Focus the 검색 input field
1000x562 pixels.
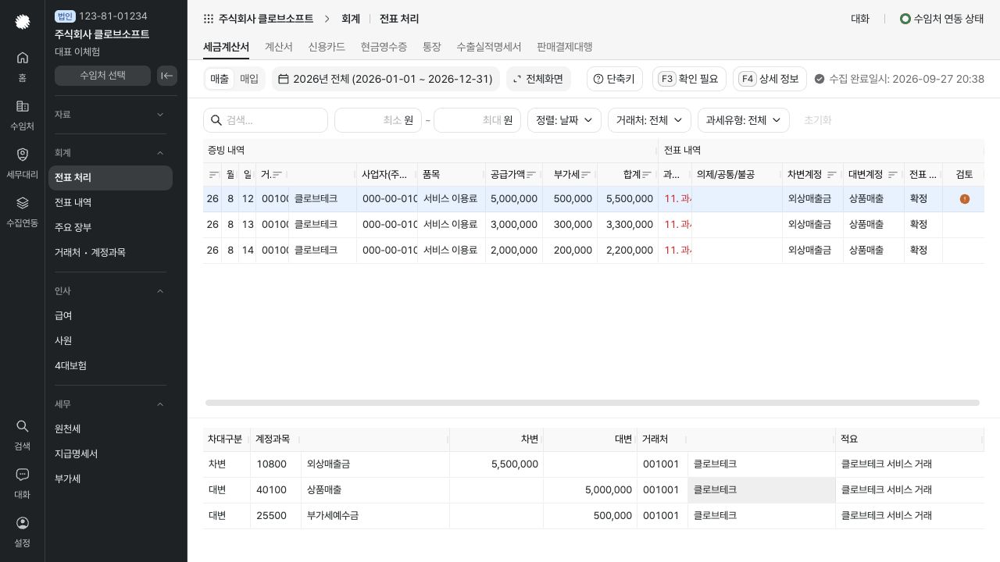[x=266, y=120]
